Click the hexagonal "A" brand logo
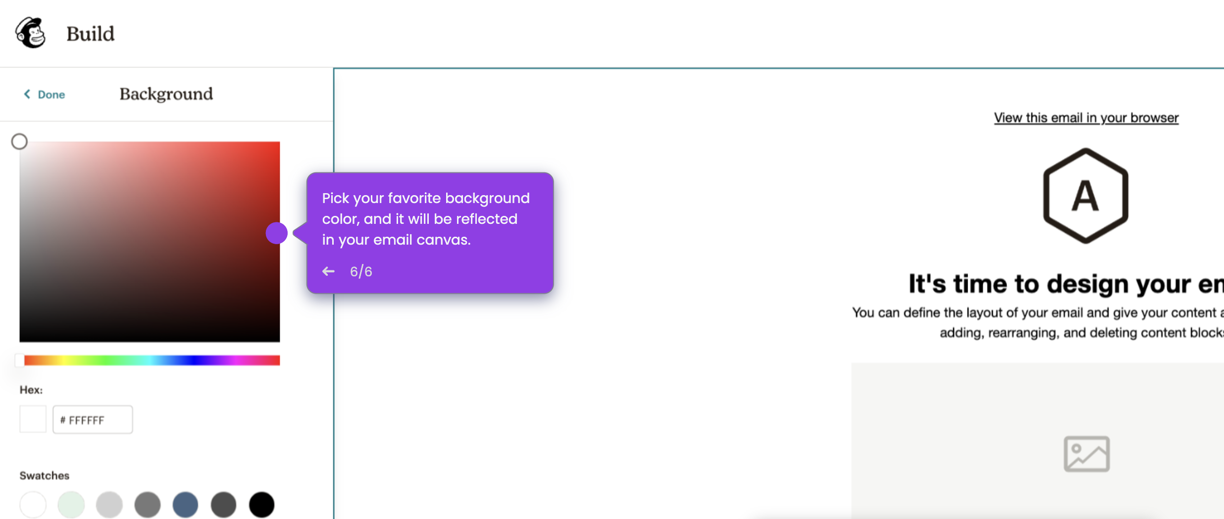 [1085, 195]
